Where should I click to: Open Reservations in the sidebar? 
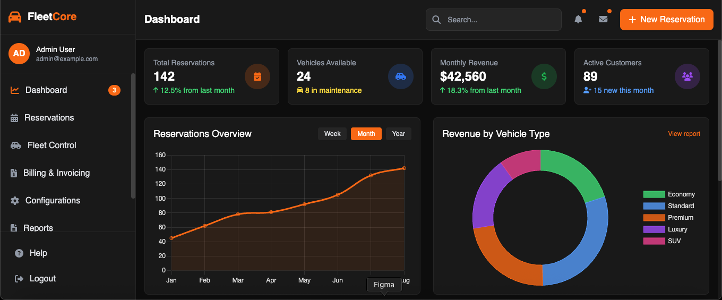[49, 118]
